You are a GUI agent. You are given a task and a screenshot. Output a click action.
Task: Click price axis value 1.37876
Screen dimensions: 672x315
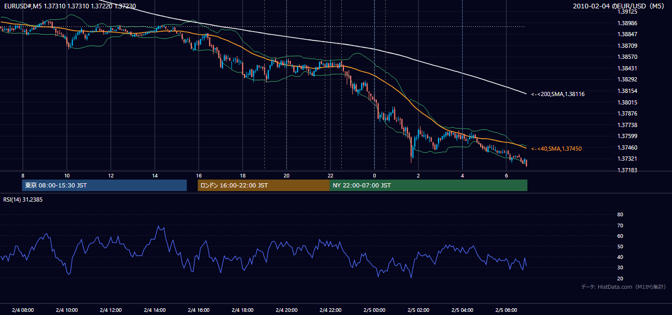(x=627, y=113)
